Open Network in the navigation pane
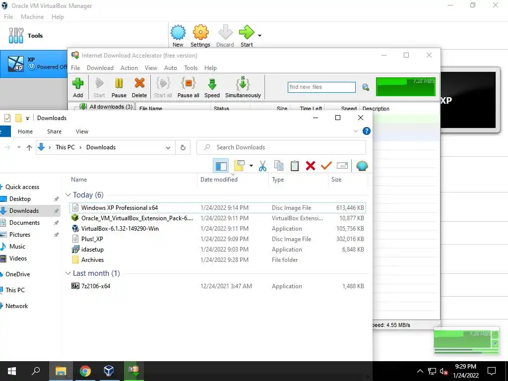The width and height of the screenshot is (508, 381). pyautogui.click(x=16, y=306)
